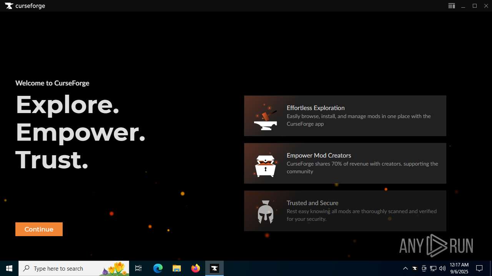Click the 'Rest easy knowing all mods' description
This screenshot has height=276, width=492.
click(x=362, y=215)
